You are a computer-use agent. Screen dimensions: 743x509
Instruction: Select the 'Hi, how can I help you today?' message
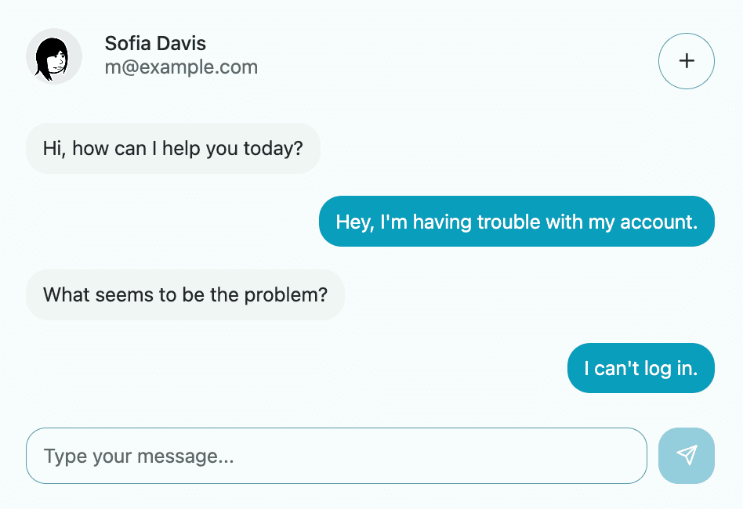(173, 148)
